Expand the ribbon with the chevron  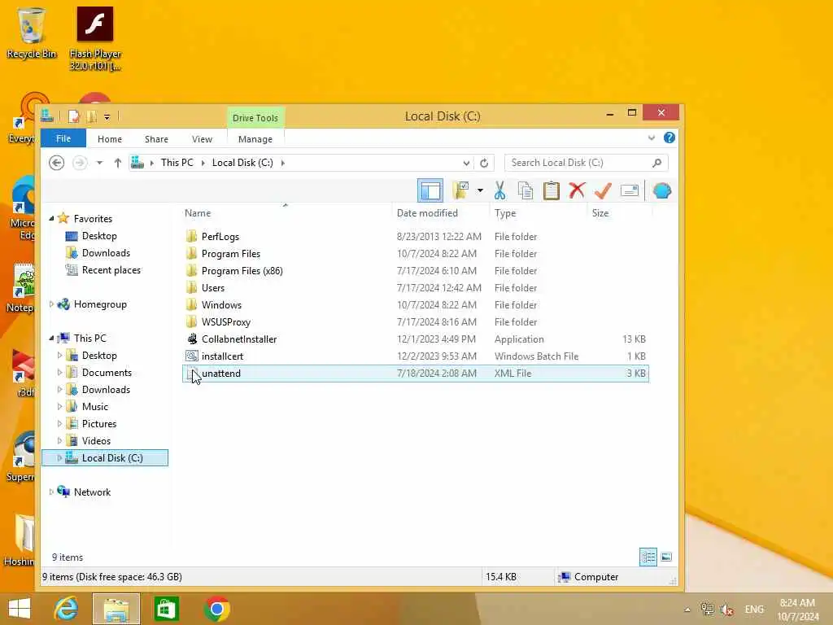click(652, 138)
